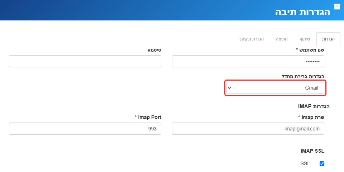This screenshot has width=344, height=172.
Task: Focus the שם משתמש username field
Action: click(x=248, y=61)
